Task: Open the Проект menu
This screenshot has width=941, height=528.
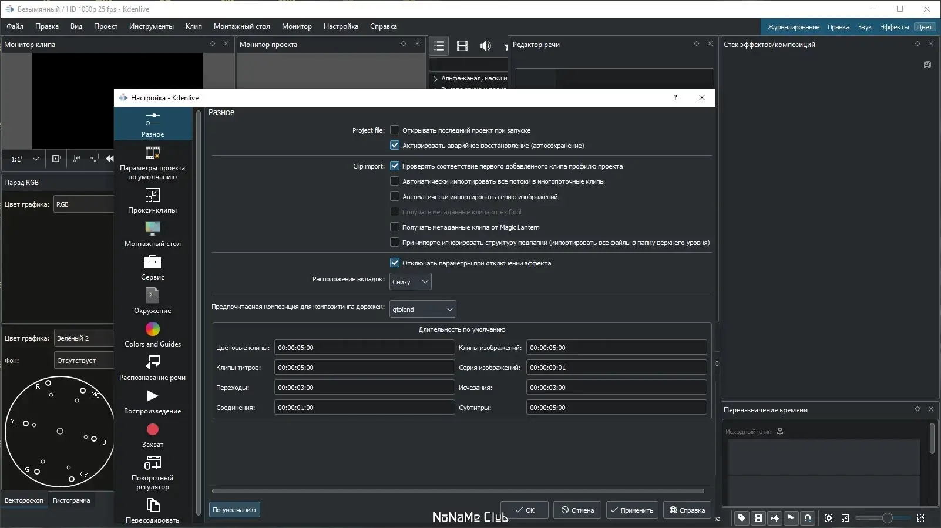Action: (x=106, y=26)
